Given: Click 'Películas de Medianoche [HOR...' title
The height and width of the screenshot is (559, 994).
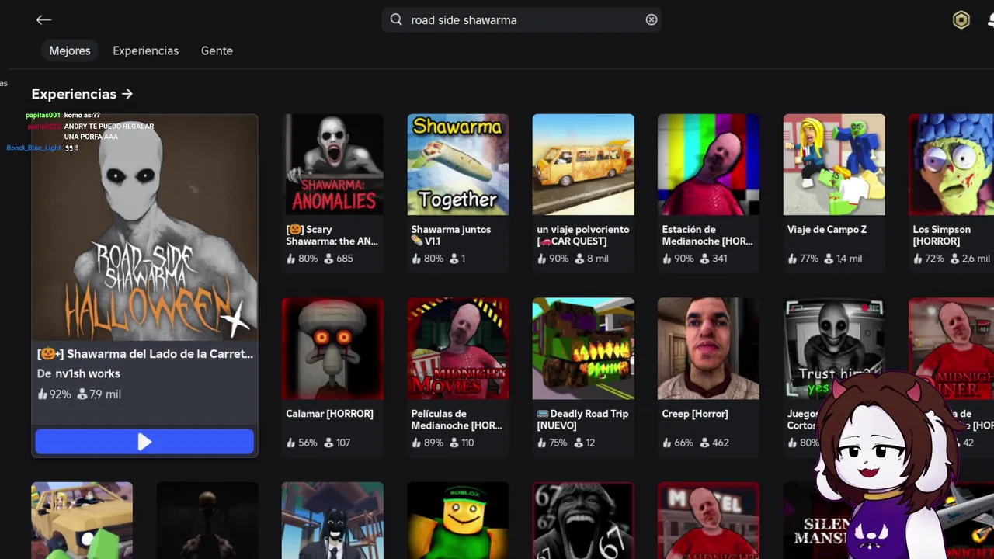Looking at the screenshot, I should [x=457, y=419].
